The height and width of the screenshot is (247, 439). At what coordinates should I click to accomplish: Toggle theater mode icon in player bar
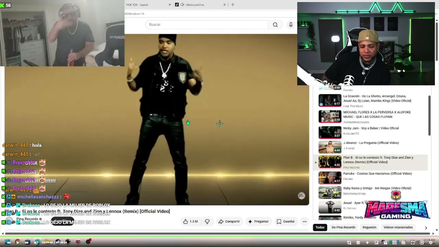click(404, 243)
